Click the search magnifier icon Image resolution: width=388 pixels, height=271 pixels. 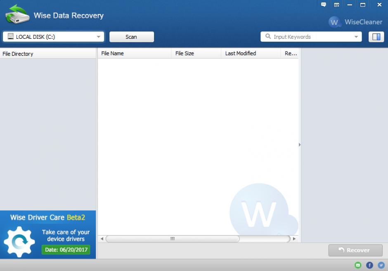pos(268,37)
